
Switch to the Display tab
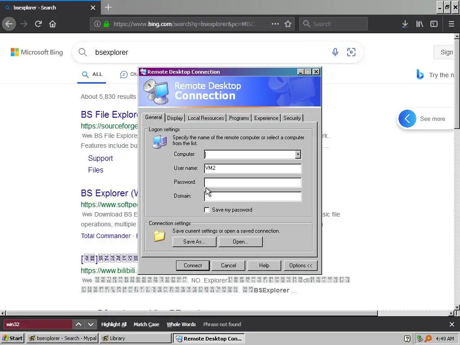175,118
